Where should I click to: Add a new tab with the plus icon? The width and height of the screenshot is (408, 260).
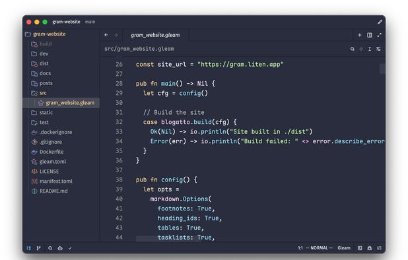pyautogui.click(x=360, y=35)
